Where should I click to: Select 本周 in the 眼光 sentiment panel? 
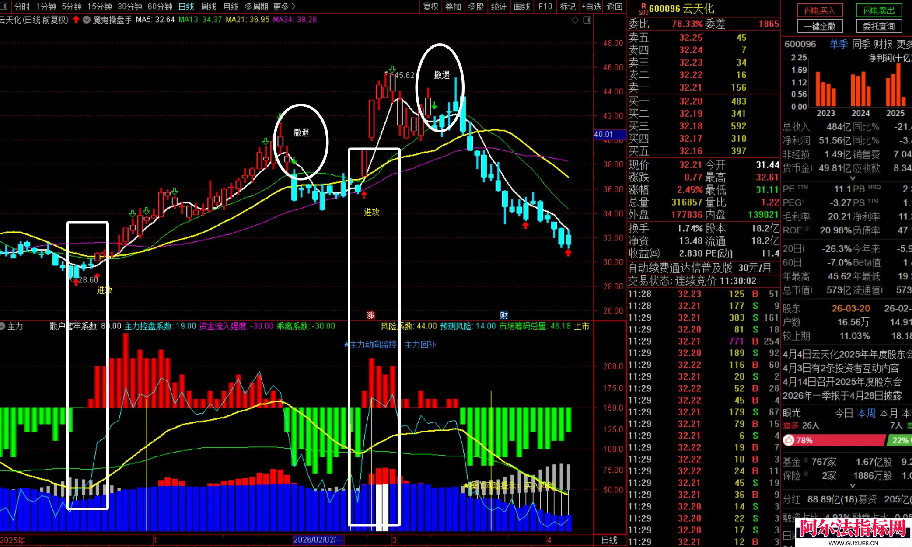tap(866, 413)
